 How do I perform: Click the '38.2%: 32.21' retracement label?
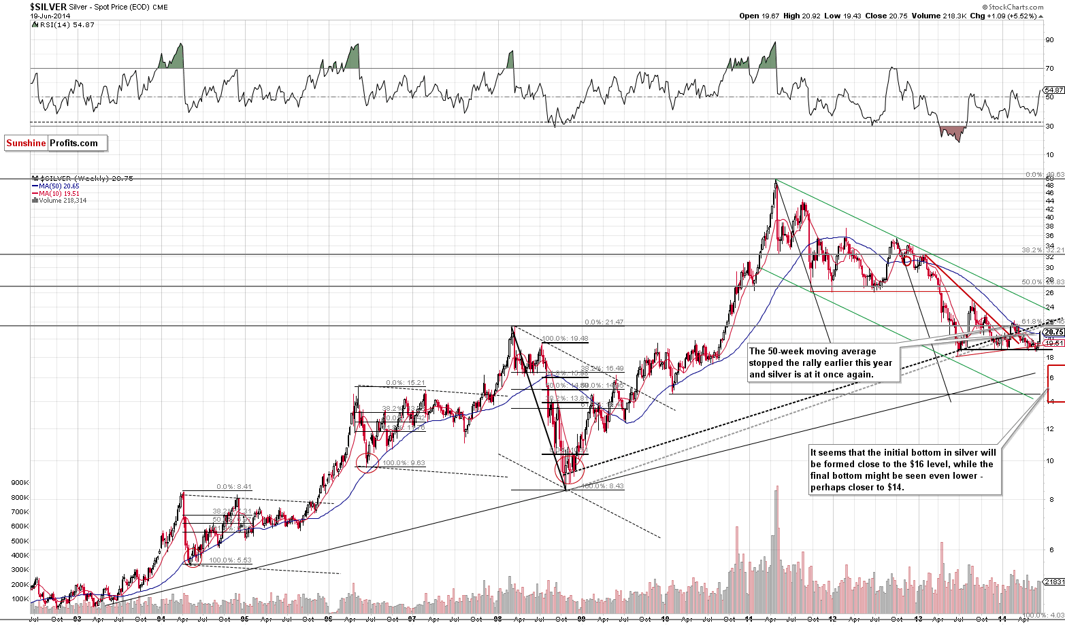click(x=1043, y=250)
